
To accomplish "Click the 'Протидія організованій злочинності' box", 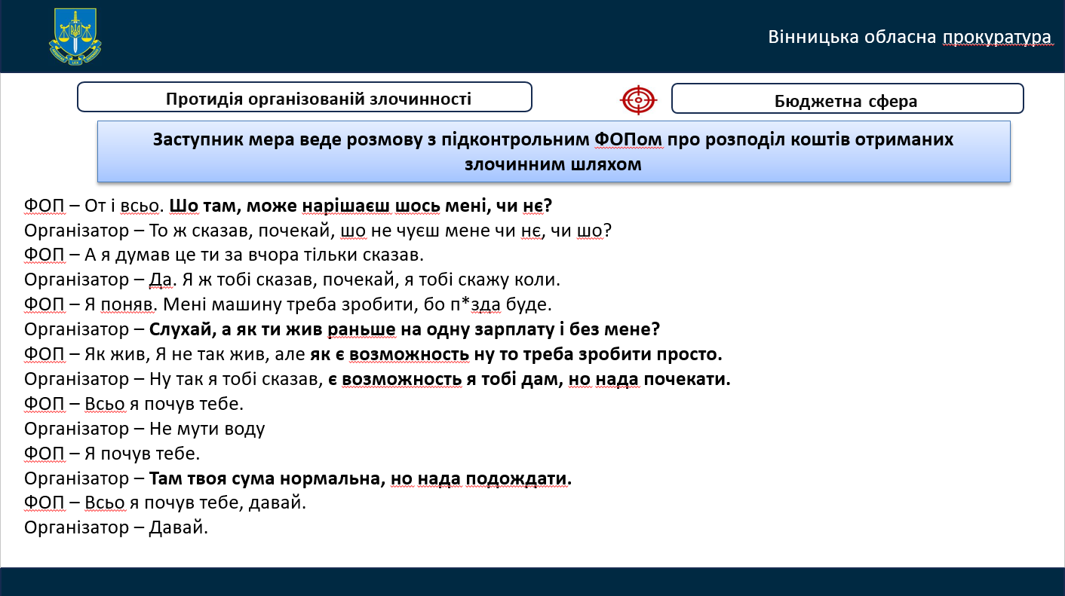I will click(305, 98).
